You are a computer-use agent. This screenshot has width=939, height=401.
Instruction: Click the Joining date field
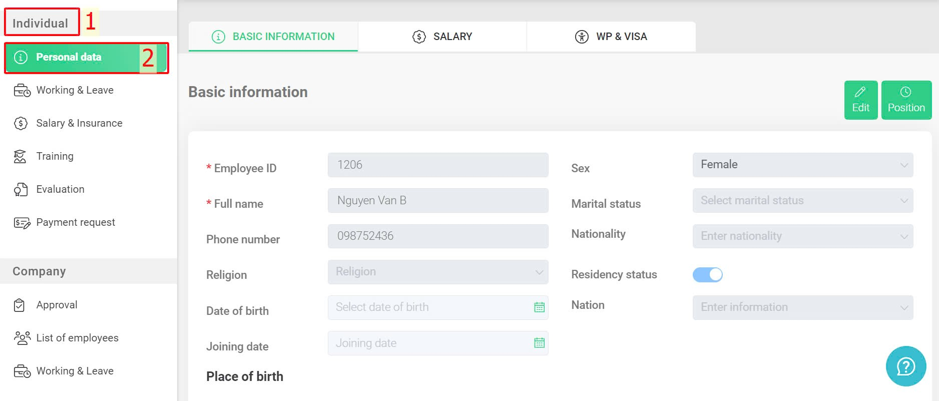coord(438,343)
